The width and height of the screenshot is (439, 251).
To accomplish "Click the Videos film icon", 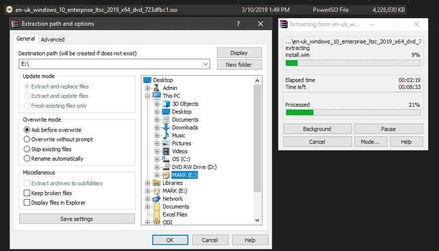I will pos(166,151).
